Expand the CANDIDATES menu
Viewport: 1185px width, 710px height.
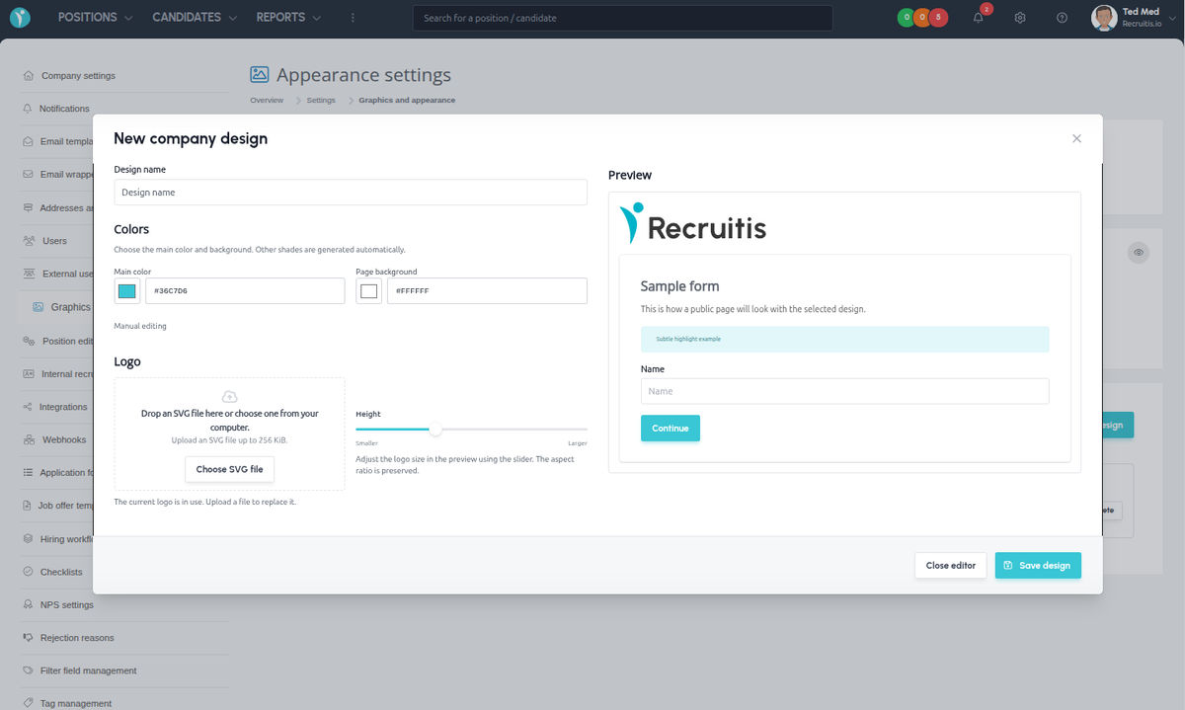[195, 18]
